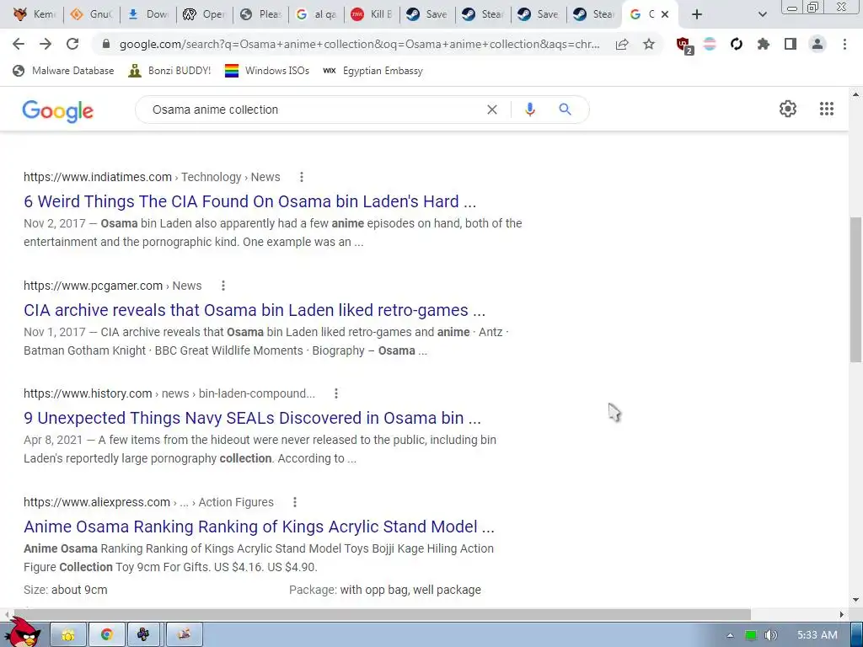Open Chrome from the taskbar

(x=106, y=635)
